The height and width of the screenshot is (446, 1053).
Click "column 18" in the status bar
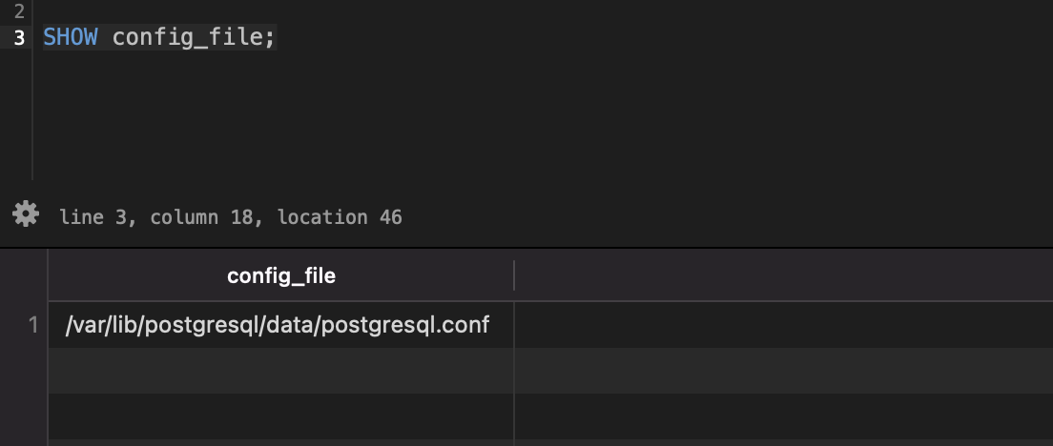[201, 217]
